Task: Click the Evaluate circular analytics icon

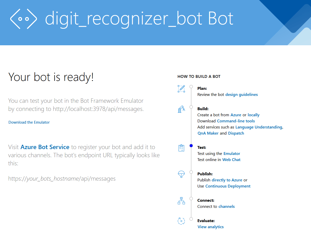Action: 181,221
